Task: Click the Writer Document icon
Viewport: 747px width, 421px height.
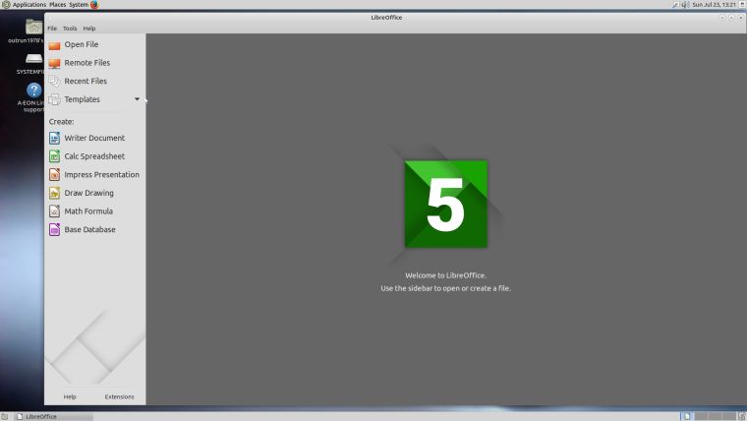Action: 54,139
